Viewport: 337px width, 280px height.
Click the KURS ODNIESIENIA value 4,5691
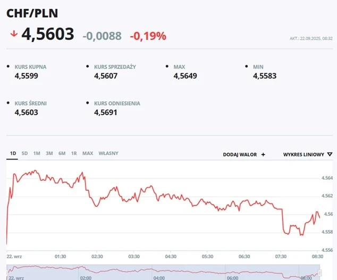(x=106, y=112)
